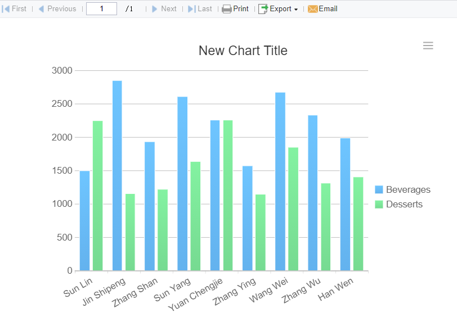Select Sun Yang's blue Beverages bar
The height and width of the screenshot is (335, 457).
[x=182, y=184]
